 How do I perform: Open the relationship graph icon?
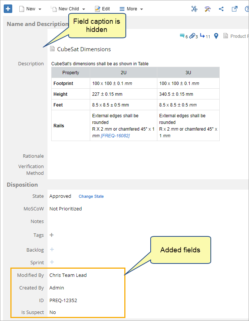(194, 9)
